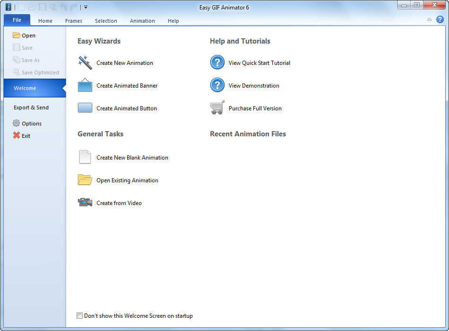Click the magic wand Create New Animation icon

point(85,63)
